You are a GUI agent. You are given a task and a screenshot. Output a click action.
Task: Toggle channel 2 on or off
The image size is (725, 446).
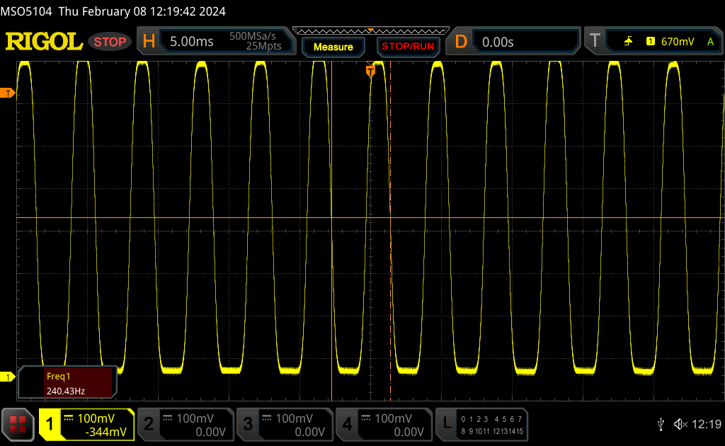pos(149,424)
